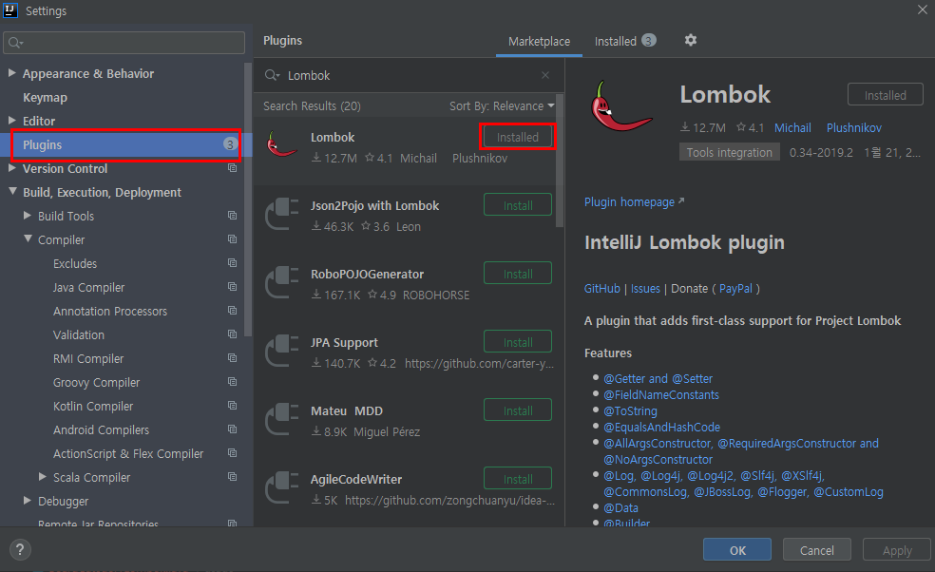This screenshot has height=572, width=935.
Task: Open the PayPal donate link
Action: click(735, 289)
